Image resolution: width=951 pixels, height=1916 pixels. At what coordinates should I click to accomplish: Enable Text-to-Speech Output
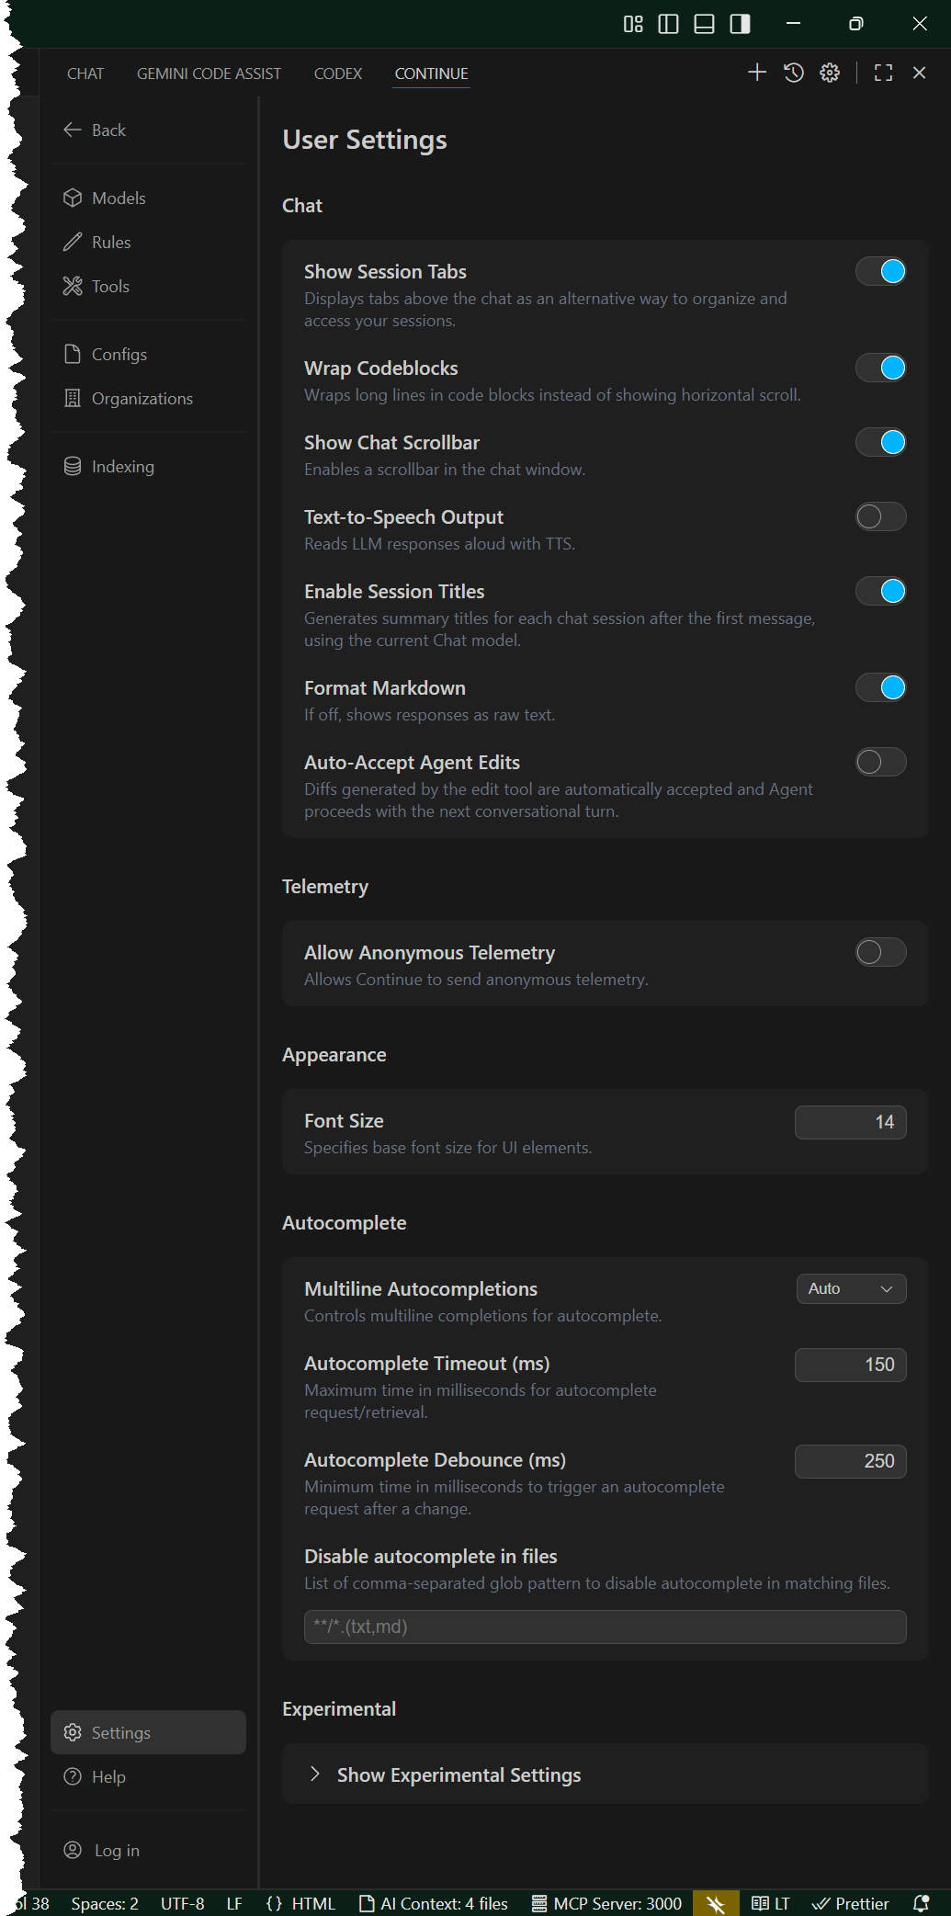tap(880, 517)
